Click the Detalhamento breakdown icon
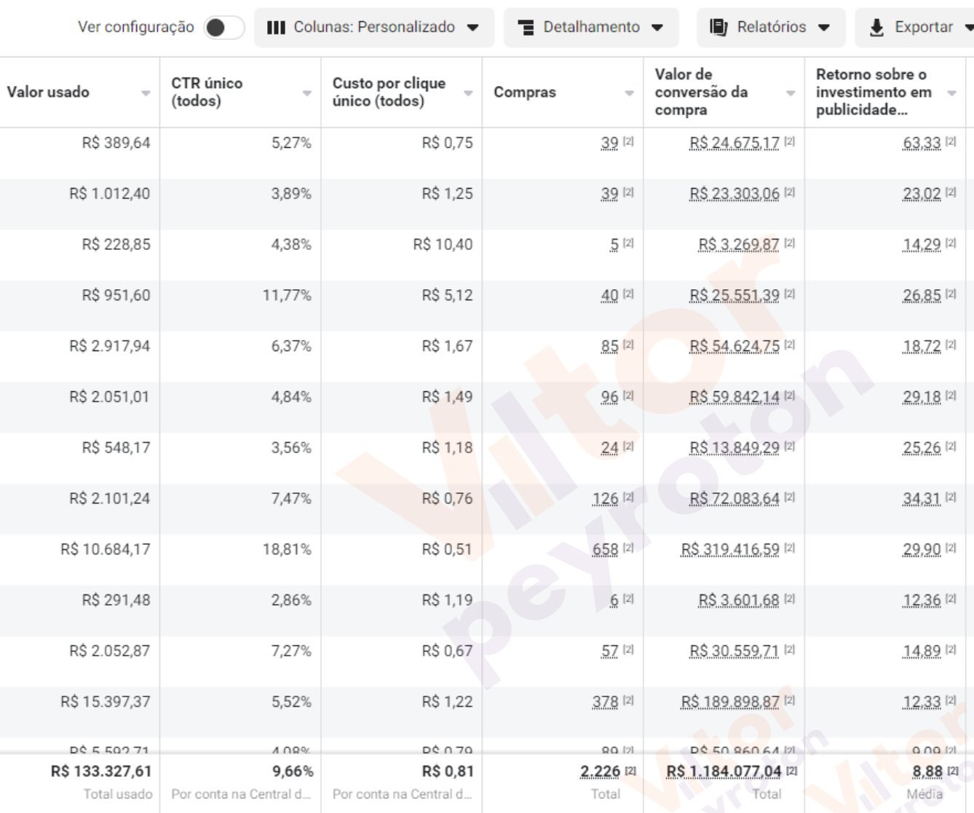974x813 pixels. (x=526, y=28)
